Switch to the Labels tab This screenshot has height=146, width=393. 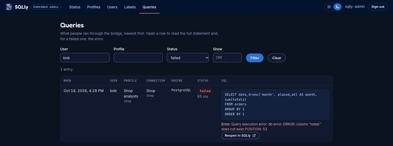(130, 7)
